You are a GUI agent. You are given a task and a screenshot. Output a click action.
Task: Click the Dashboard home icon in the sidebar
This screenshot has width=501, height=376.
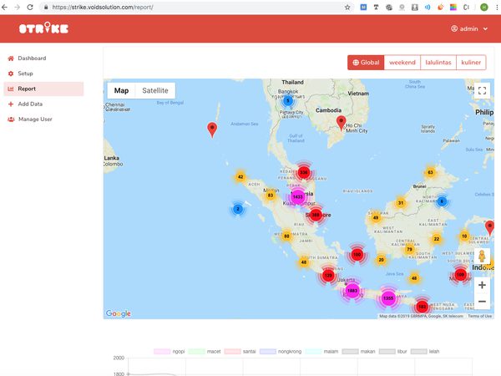[11, 58]
